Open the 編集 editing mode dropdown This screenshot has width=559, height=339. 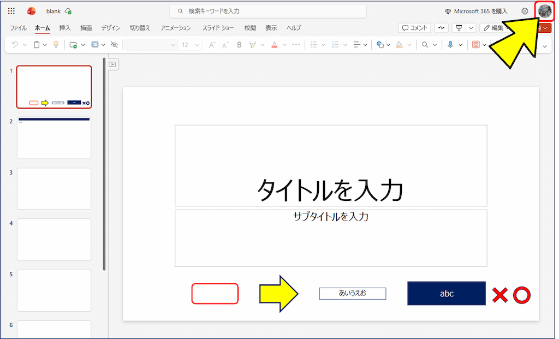tap(497, 27)
